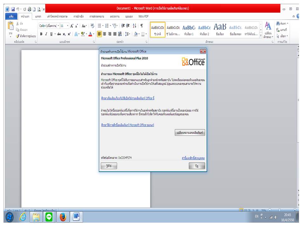This screenshot has width=305, height=229.
Task: Increase font size with Grow Font icon
Action: (72, 26)
